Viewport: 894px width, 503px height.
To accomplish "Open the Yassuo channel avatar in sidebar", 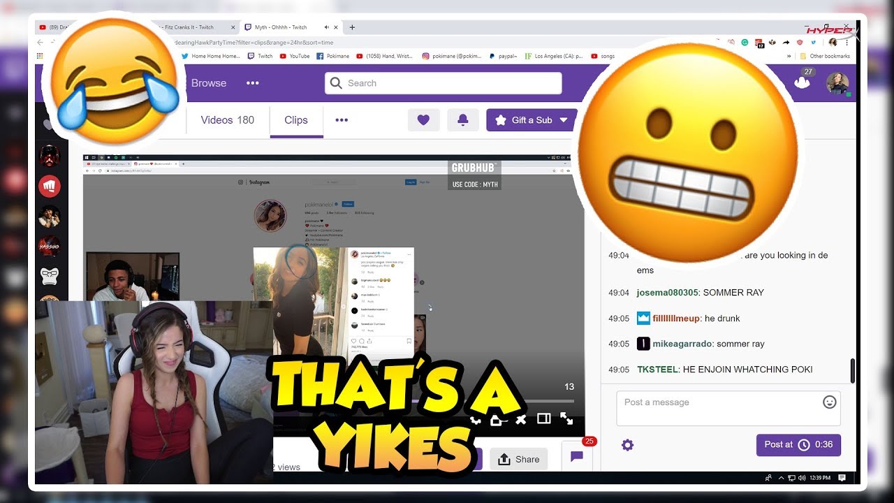I will (50, 247).
